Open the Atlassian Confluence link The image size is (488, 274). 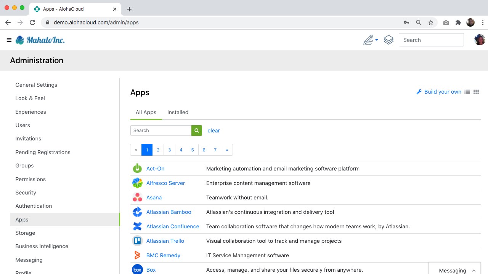(x=173, y=226)
